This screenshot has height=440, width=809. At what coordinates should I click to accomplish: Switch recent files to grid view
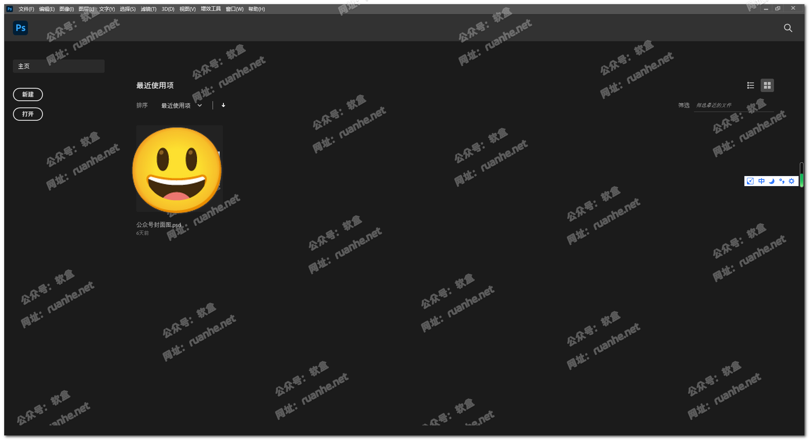(767, 85)
